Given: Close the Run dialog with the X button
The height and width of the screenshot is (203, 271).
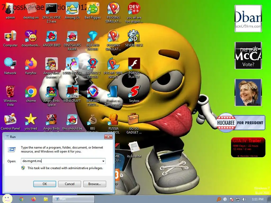Looking at the screenshot, I should coord(108,137).
